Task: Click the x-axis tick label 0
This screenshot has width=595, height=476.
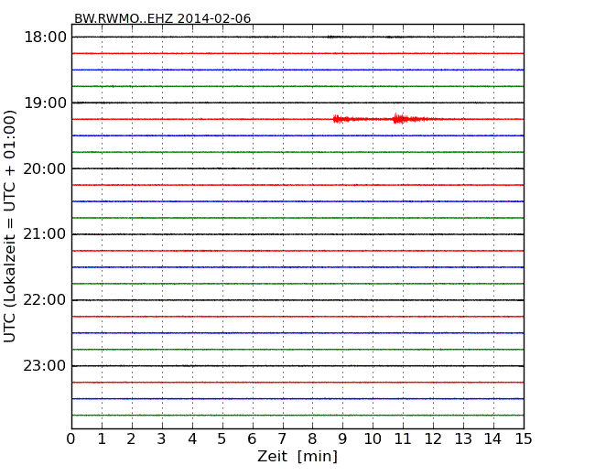Action: (x=71, y=439)
